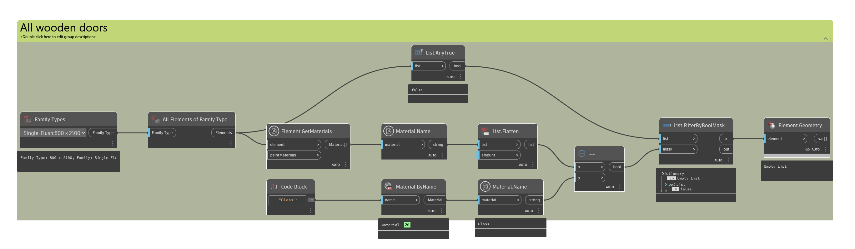Click the == equality node icon
Screen dimensions: 855x249
coord(581,154)
